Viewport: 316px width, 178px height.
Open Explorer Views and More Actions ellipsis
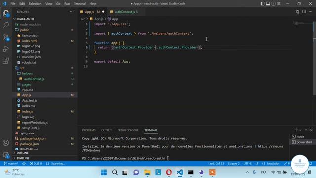[72, 12]
